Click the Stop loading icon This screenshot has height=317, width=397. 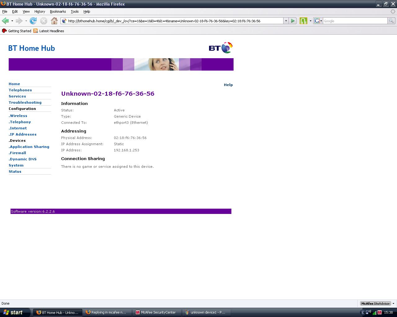44,21
